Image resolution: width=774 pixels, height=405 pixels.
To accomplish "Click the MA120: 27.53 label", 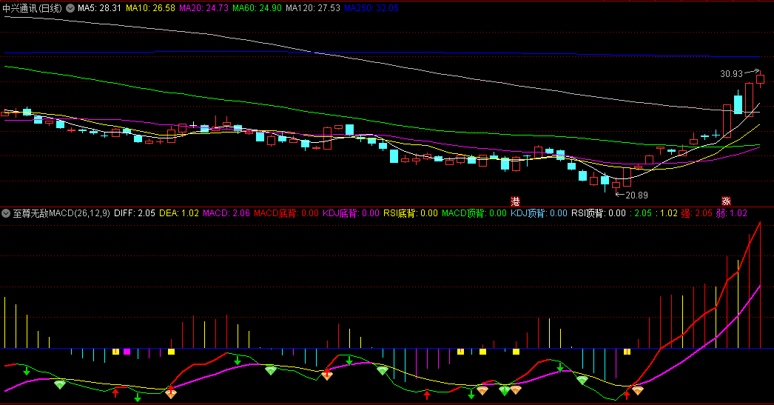I will (x=313, y=8).
